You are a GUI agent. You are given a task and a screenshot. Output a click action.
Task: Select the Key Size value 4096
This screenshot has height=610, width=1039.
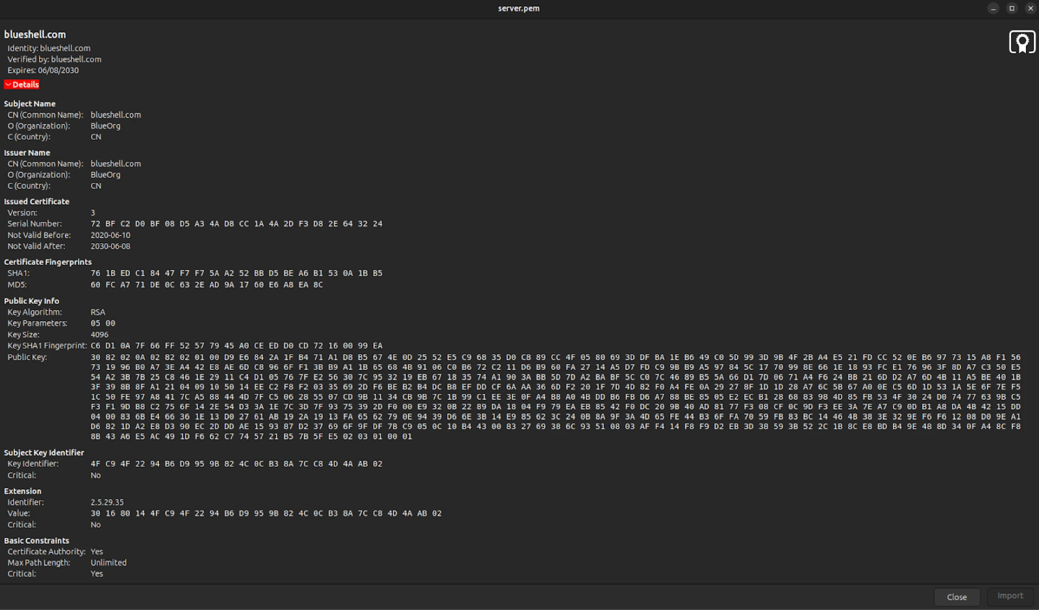(x=99, y=335)
